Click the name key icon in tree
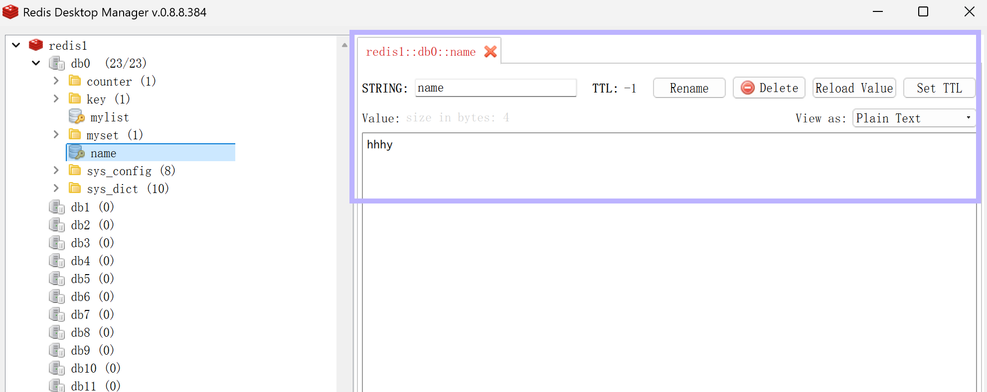 pos(77,152)
